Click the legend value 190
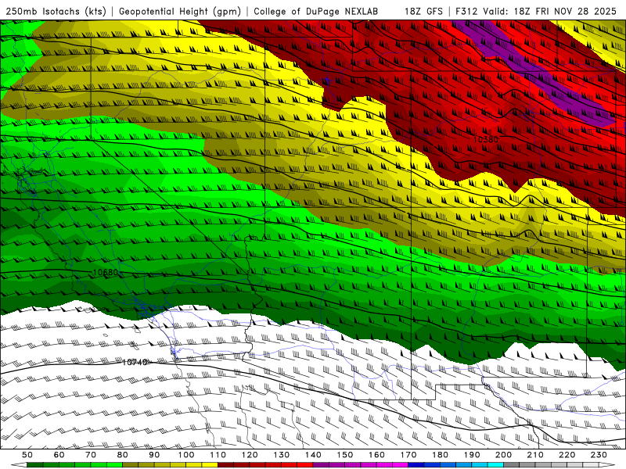This screenshot has width=626, height=469. tap(472, 455)
